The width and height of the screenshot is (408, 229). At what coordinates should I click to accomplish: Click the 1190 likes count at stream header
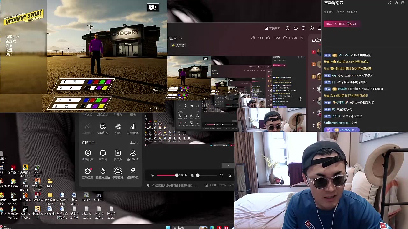pyautogui.click(x=273, y=38)
